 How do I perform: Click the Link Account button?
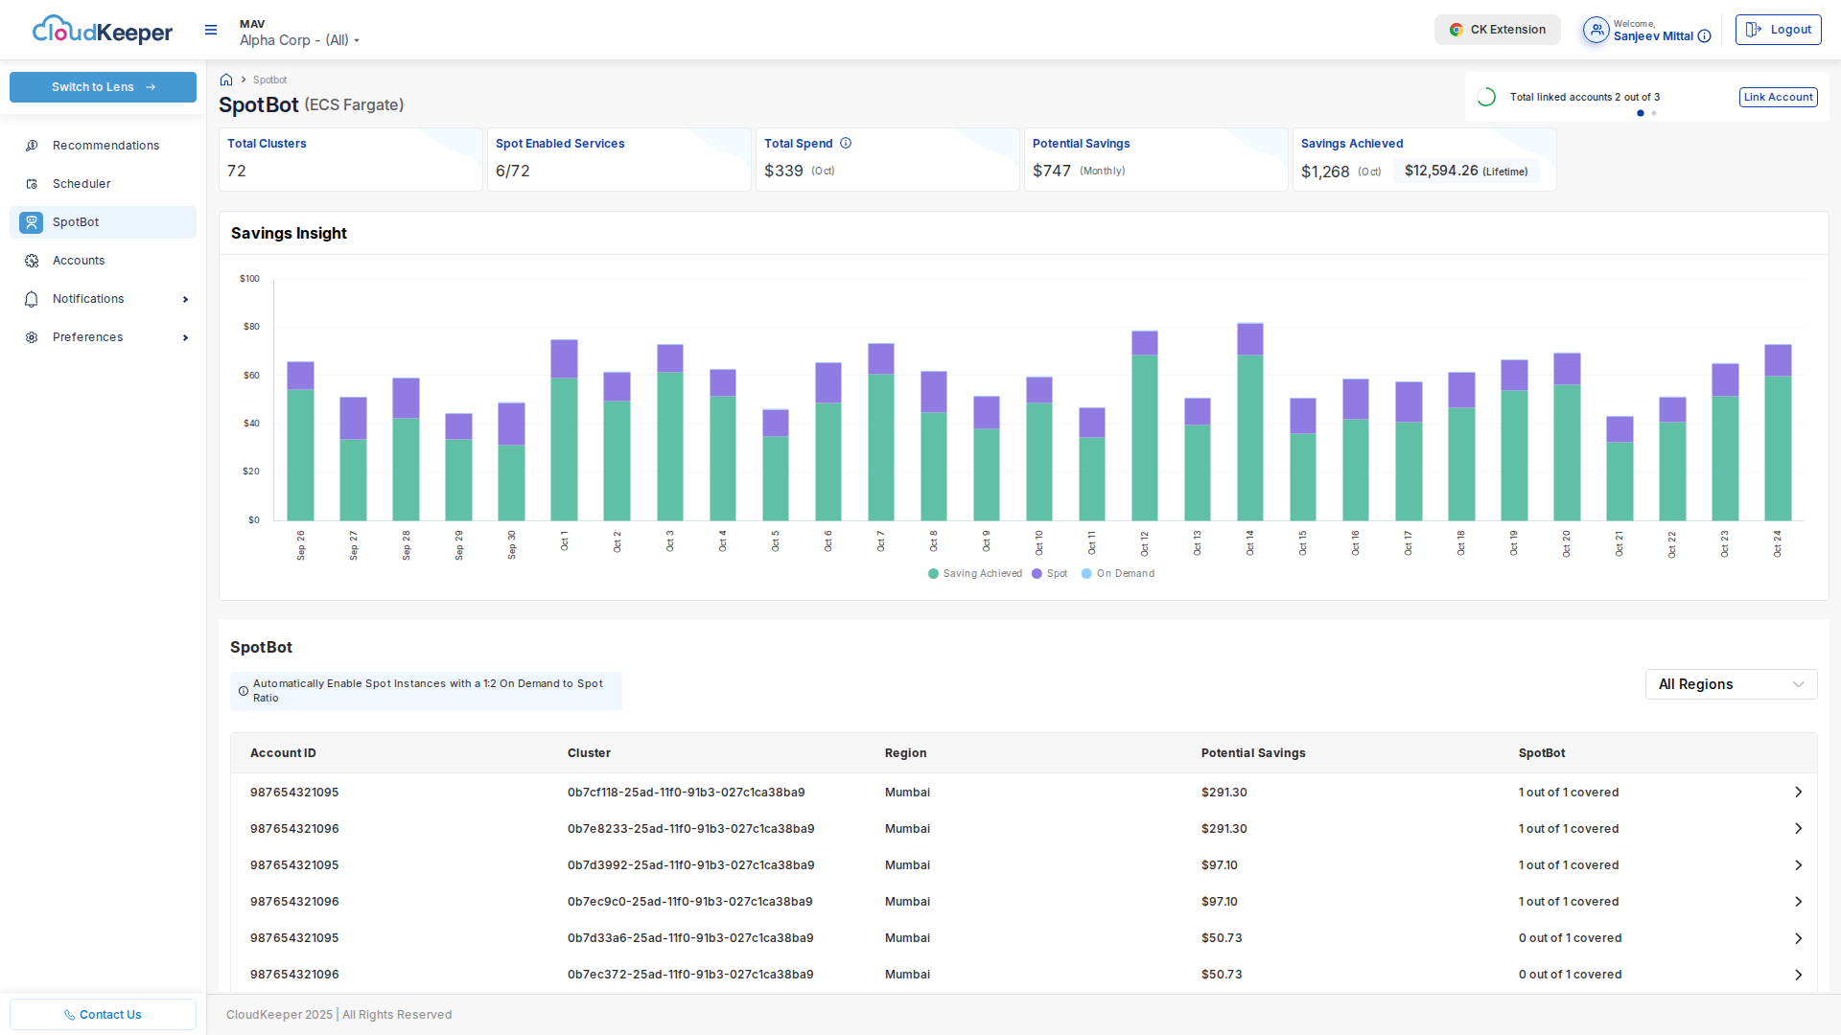(x=1778, y=98)
